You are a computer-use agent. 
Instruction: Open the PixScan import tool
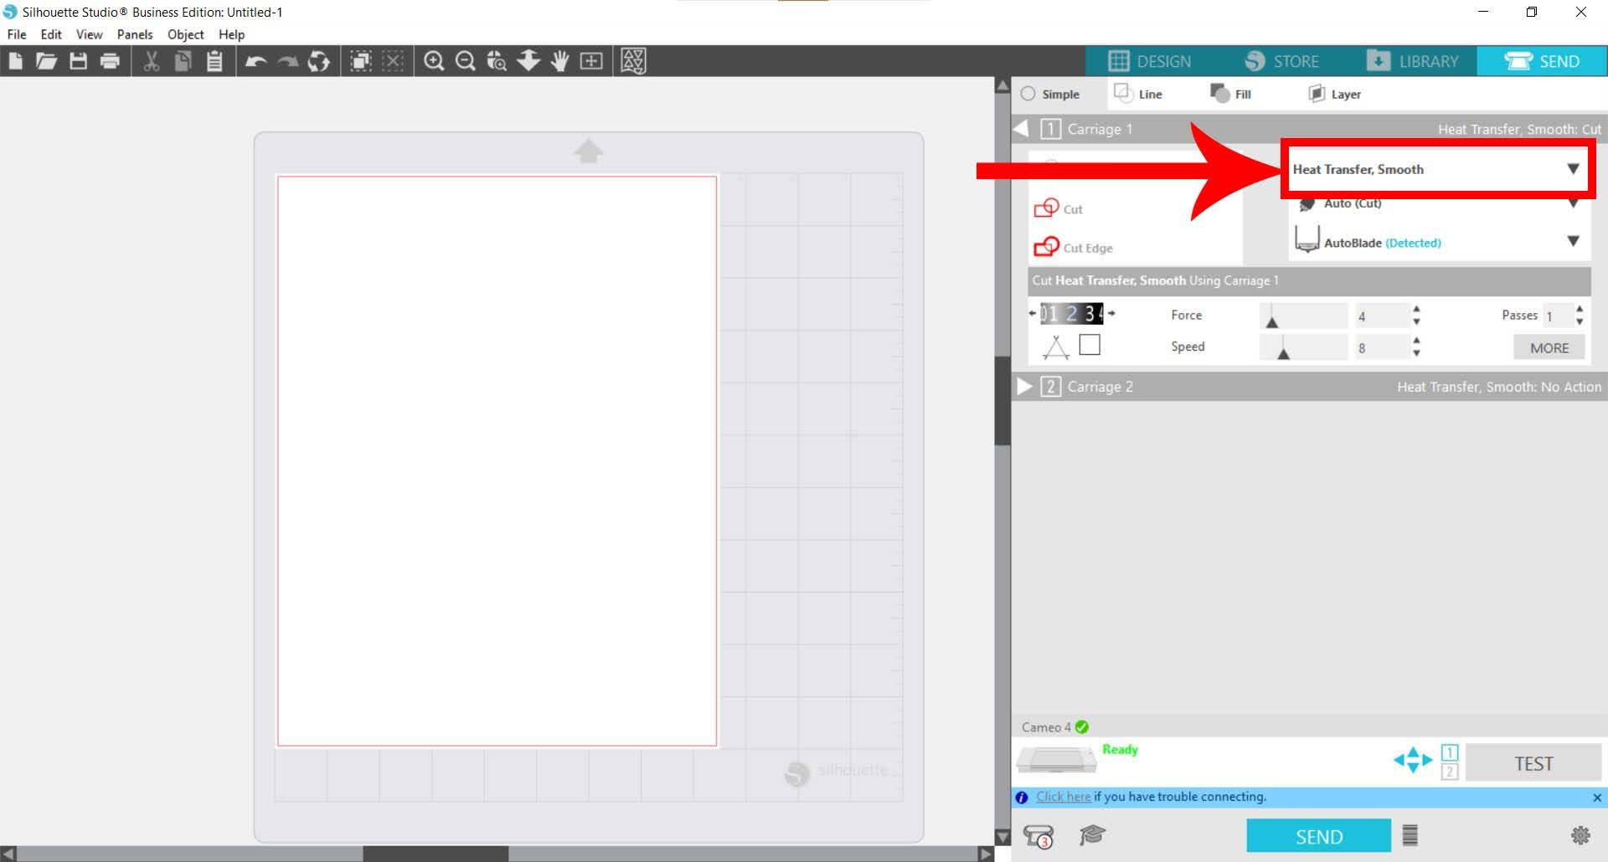coord(592,60)
